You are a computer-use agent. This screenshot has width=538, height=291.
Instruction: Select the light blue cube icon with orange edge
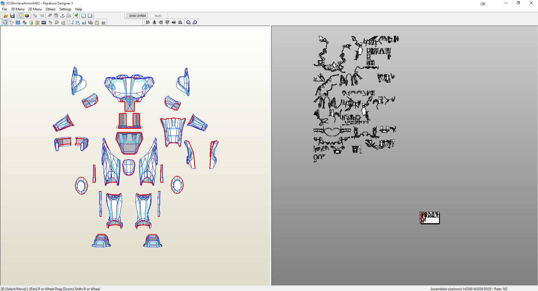click(42, 16)
